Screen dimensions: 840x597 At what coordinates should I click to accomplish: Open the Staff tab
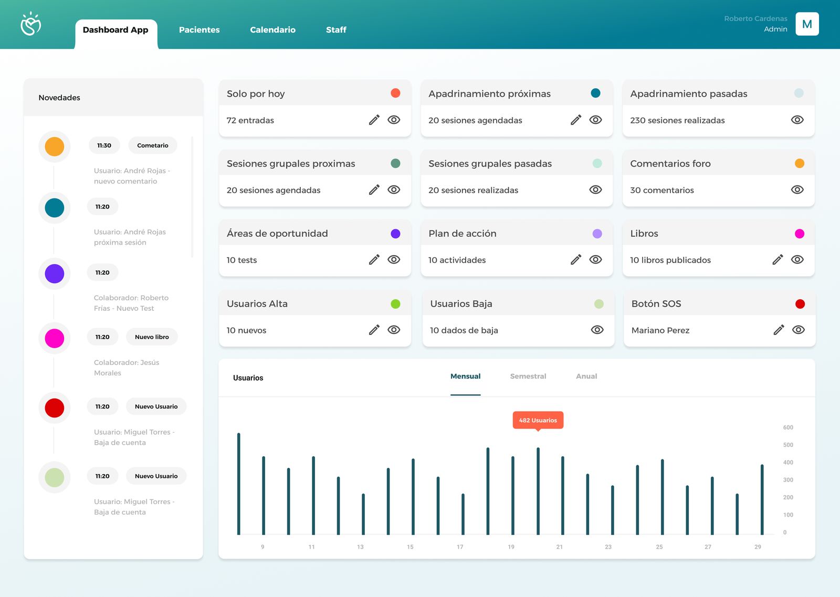336,30
